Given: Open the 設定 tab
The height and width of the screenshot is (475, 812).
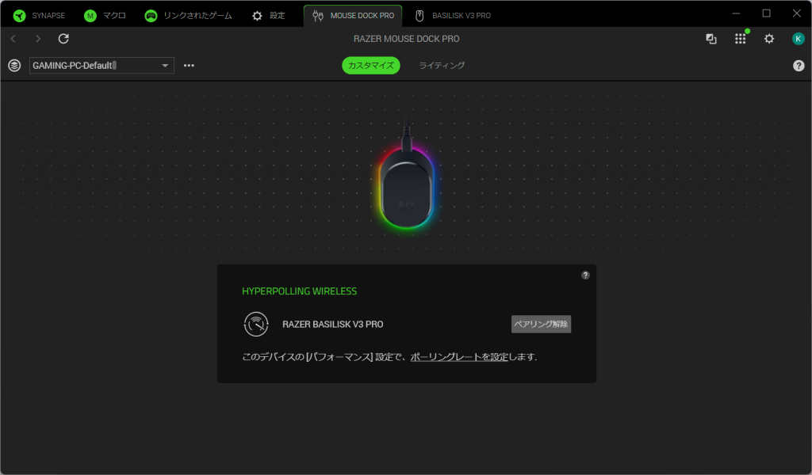Looking at the screenshot, I should click(x=268, y=16).
